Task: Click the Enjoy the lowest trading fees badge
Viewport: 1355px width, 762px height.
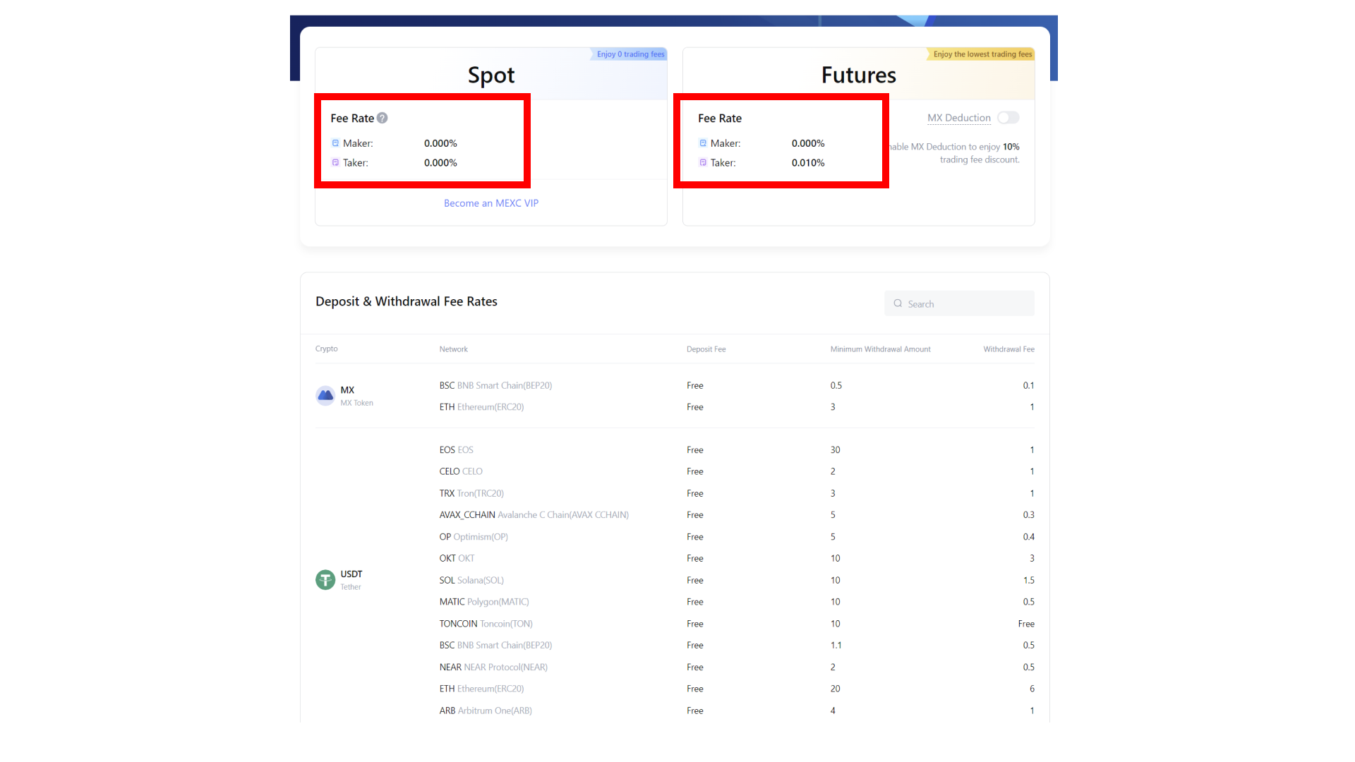Action: 982,54
